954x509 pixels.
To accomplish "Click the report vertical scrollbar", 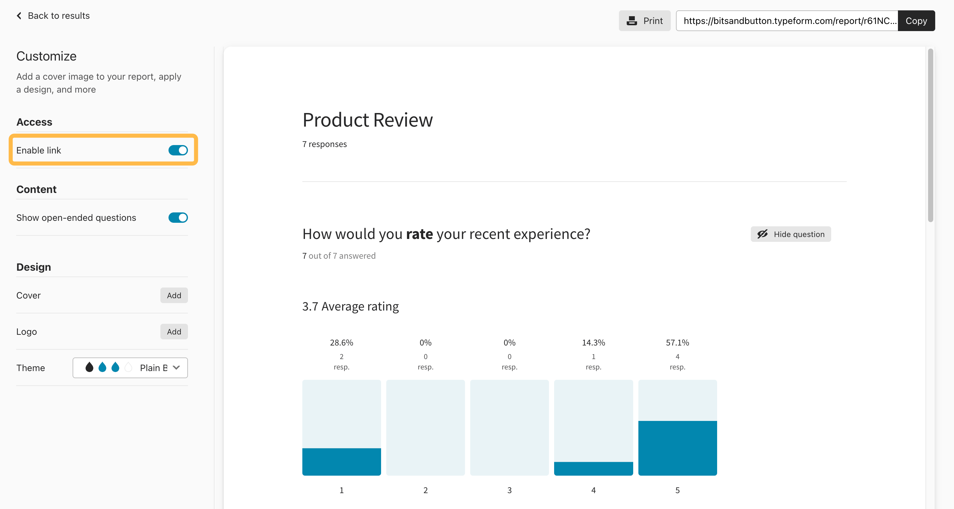I will (x=930, y=135).
